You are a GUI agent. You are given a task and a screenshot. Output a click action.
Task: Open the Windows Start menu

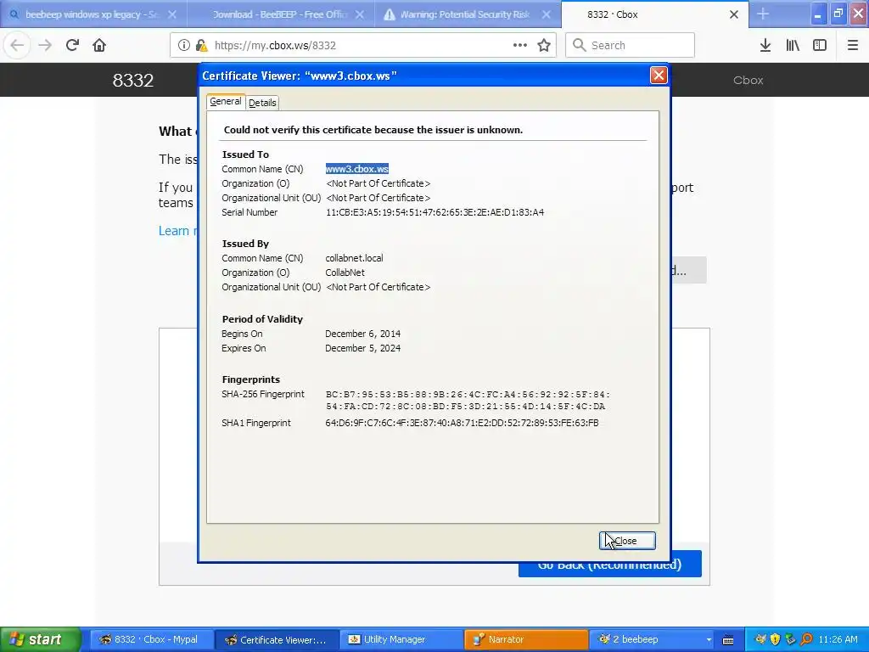(x=41, y=640)
